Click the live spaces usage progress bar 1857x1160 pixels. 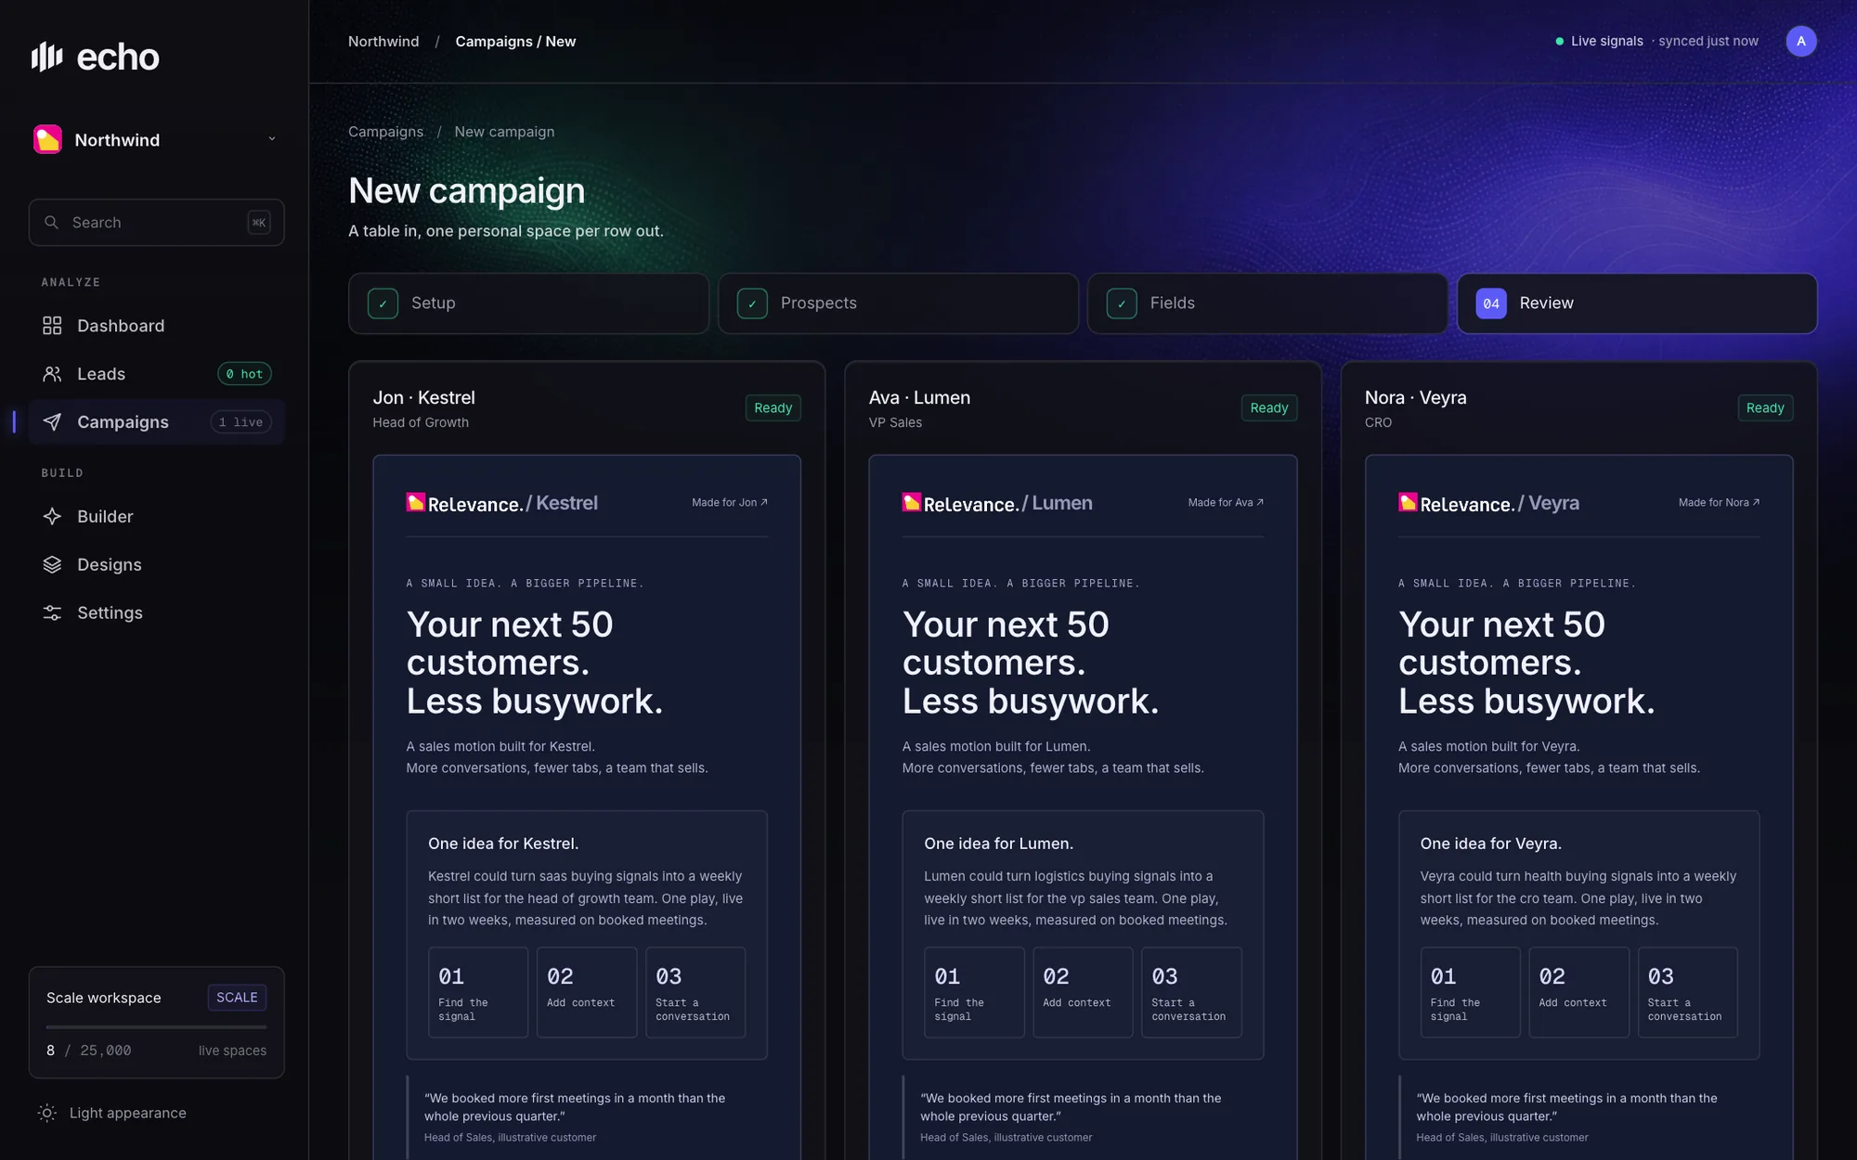coord(156,1027)
